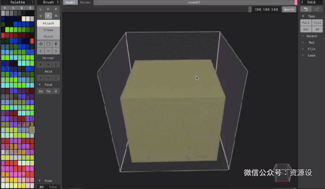Click the previous arrow below brush tools
Viewport: 325px width, 189px height.
41,51
